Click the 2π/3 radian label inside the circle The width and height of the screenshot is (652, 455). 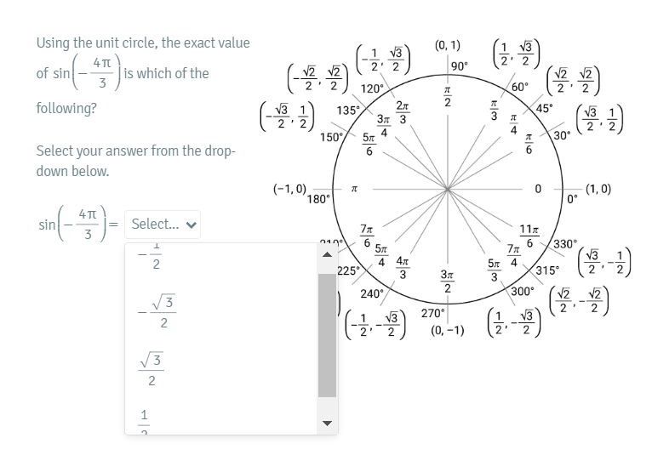[402, 112]
